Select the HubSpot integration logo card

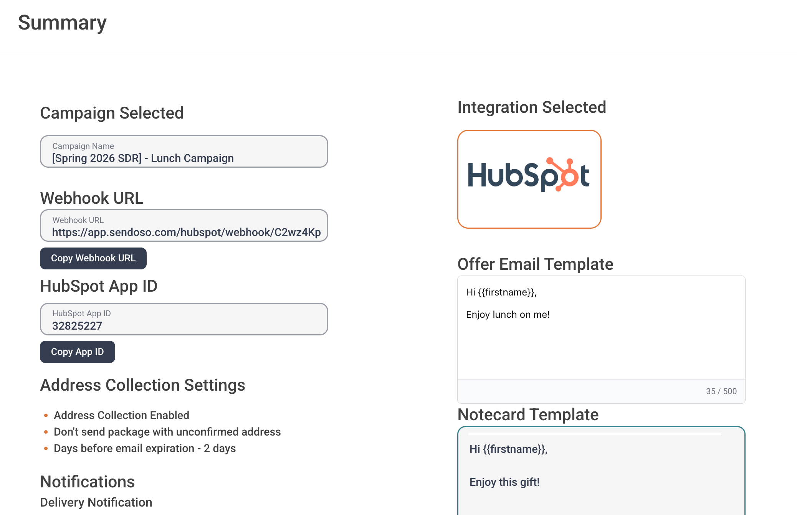pyautogui.click(x=529, y=179)
